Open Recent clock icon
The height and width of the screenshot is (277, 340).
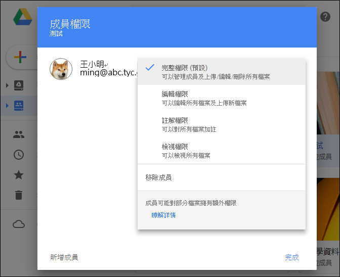[19, 155]
